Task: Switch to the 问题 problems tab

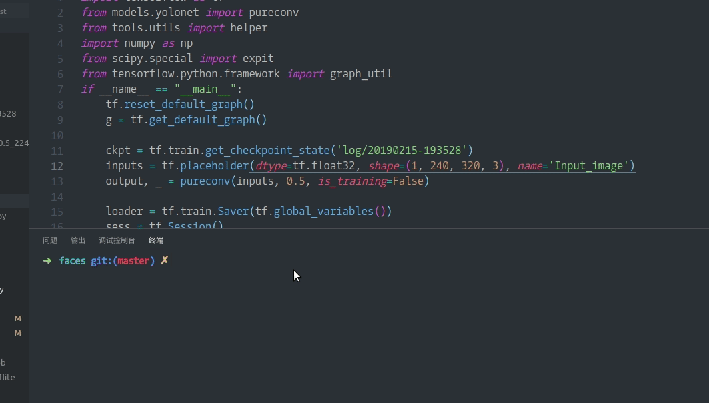Action: point(50,240)
